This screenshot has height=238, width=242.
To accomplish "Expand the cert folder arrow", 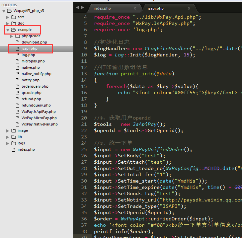I will pyautogui.click(x=8, y=17).
